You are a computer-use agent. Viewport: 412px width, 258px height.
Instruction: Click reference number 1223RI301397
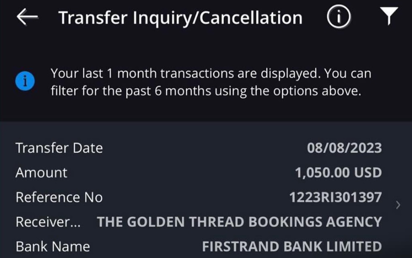pyautogui.click(x=335, y=198)
